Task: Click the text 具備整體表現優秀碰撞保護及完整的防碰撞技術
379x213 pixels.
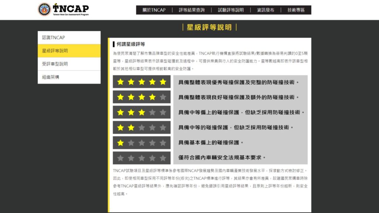Action: tap(239, 82)
